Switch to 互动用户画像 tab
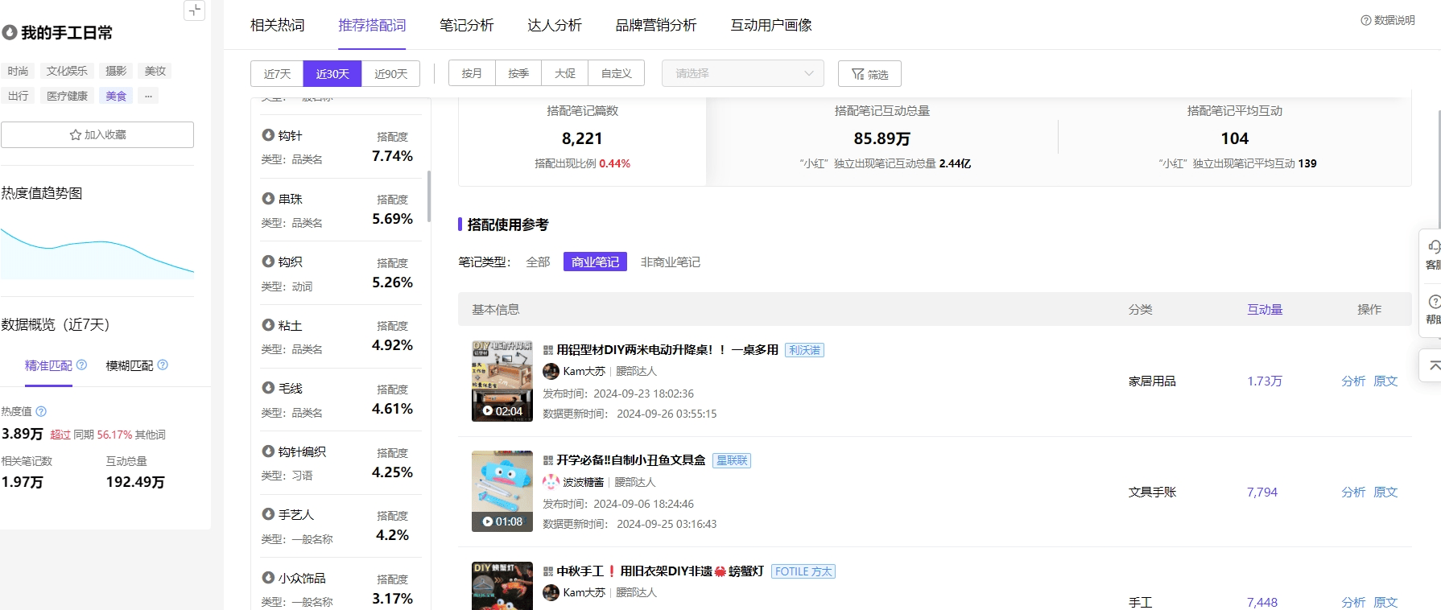The image size is (1441, 610). coord(771,26)
